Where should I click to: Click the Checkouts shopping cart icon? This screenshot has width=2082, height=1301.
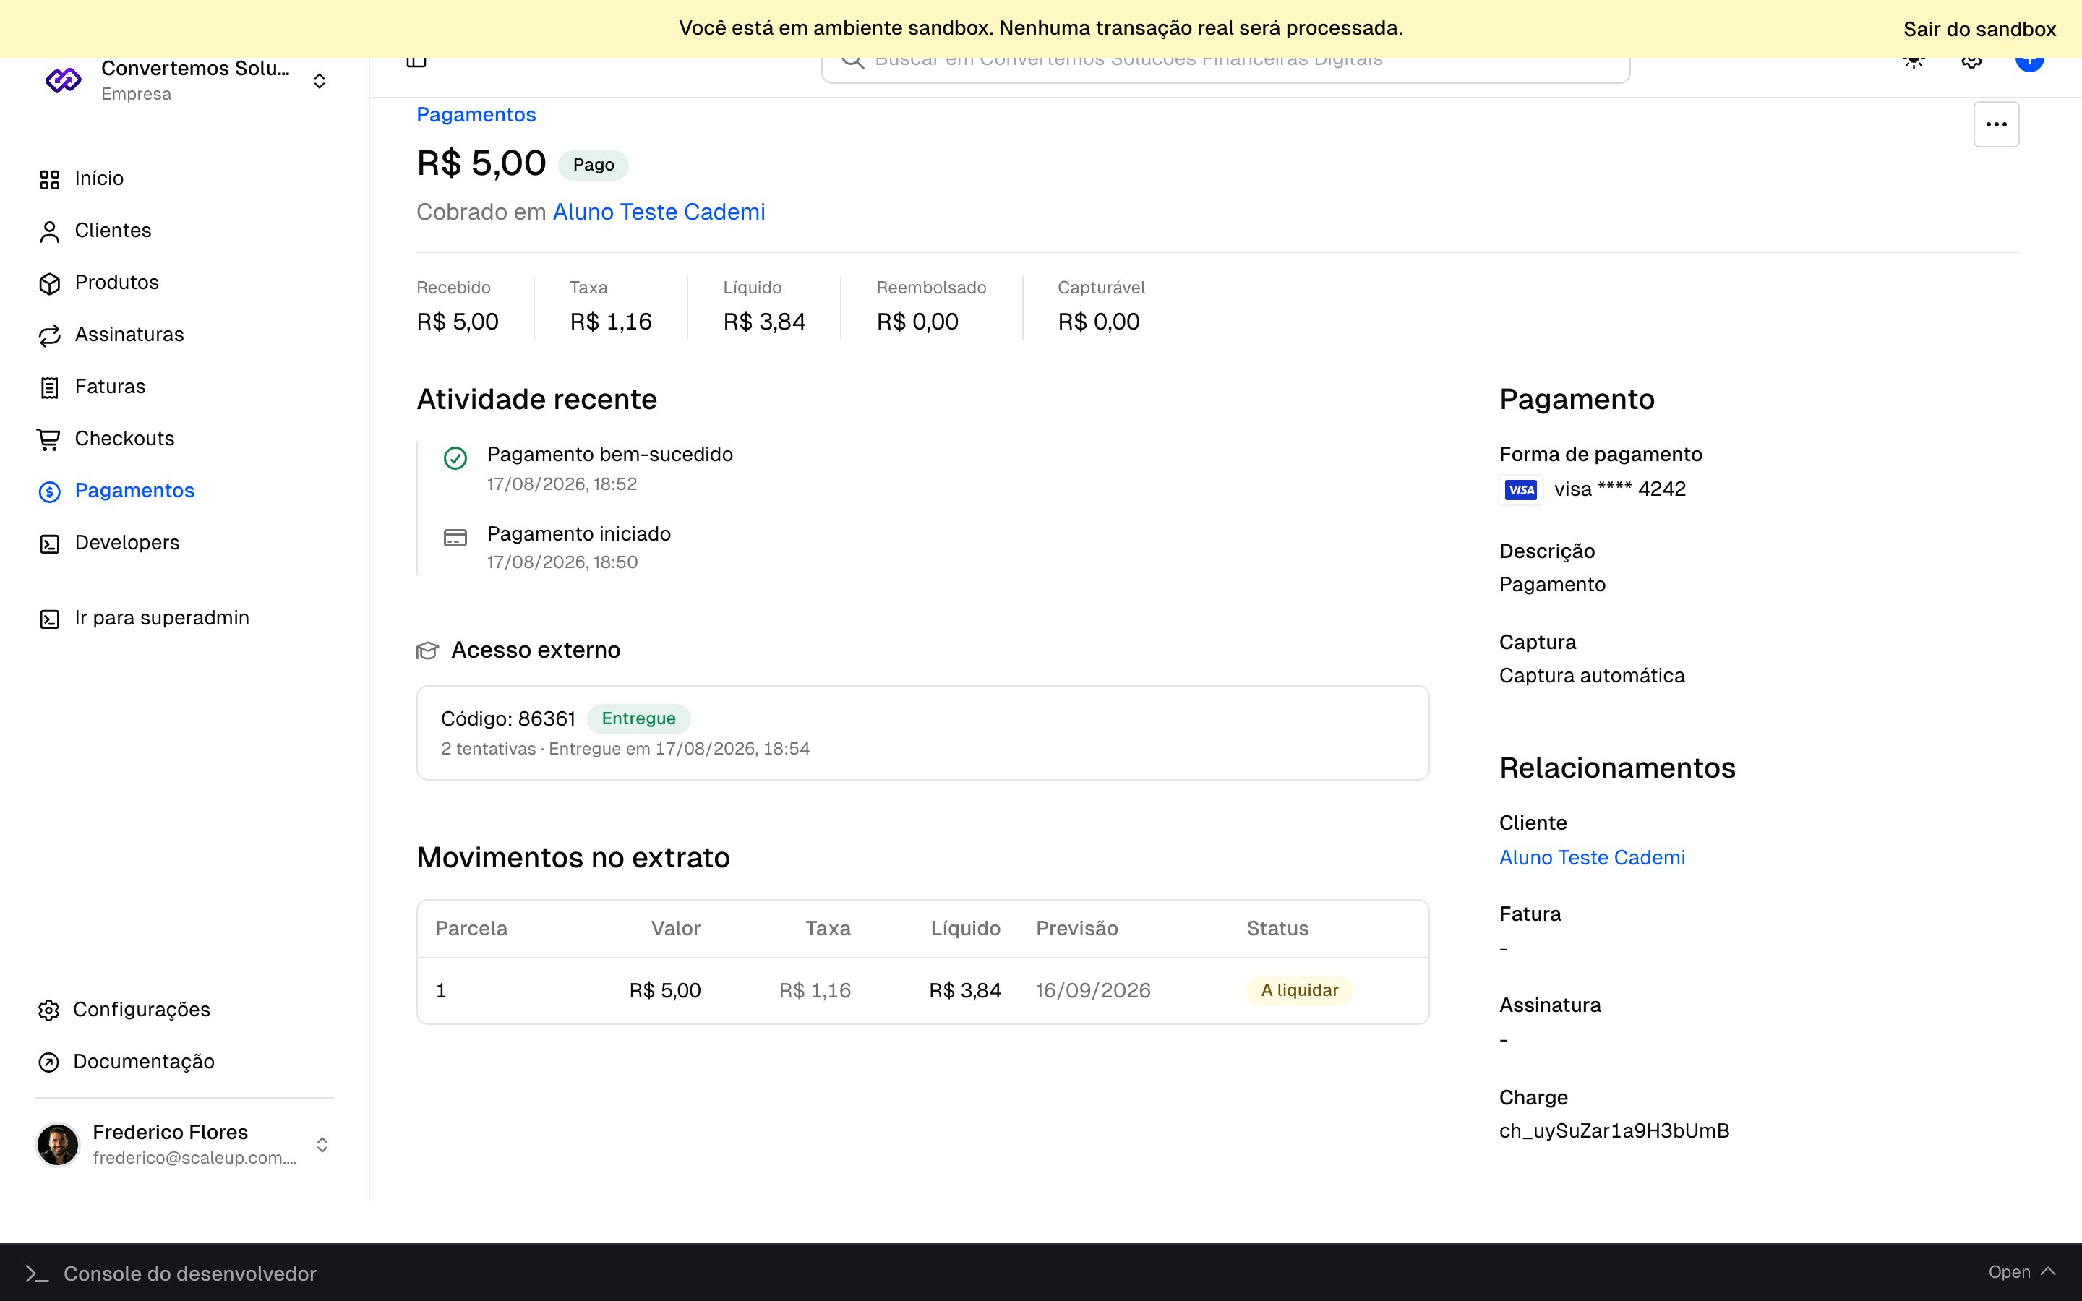[x=49, y=439]
